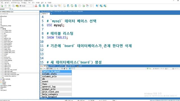Switch to the 3 메시지 result tab
Image resolution: width=180 pixels, height=101 pixels.
pos(60,66)
